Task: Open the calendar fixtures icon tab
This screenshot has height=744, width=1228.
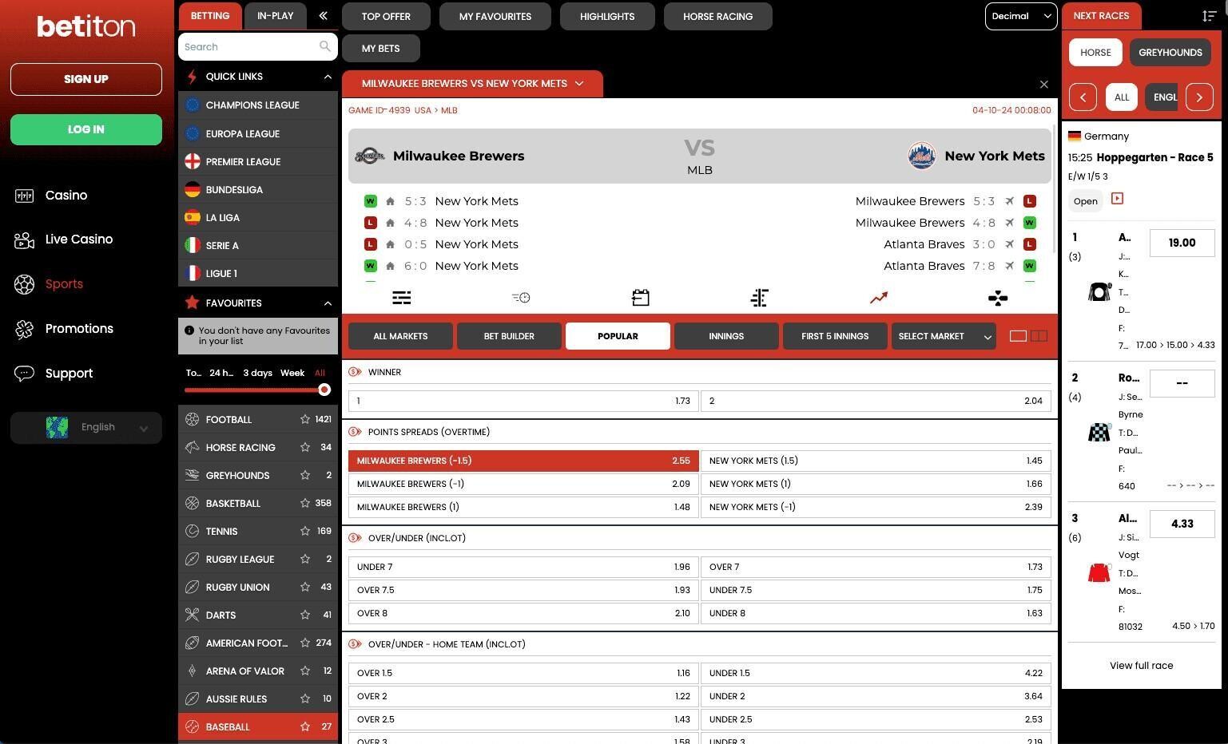Action: [x=641, y=298]
